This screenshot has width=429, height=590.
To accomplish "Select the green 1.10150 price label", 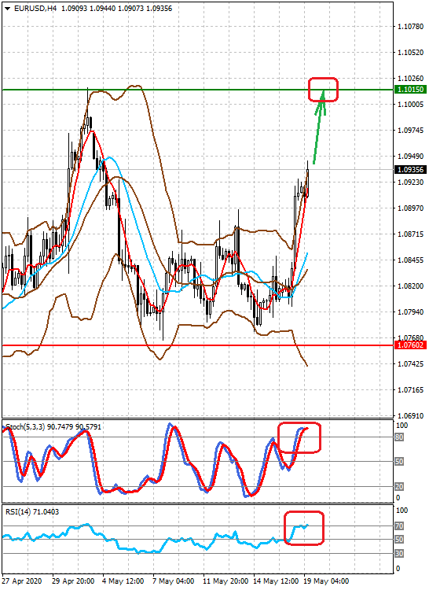I will click(411, 90).
